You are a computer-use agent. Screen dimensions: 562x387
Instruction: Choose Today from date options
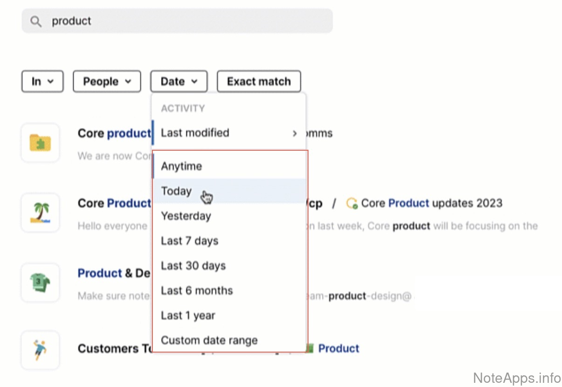pos(177,191)
